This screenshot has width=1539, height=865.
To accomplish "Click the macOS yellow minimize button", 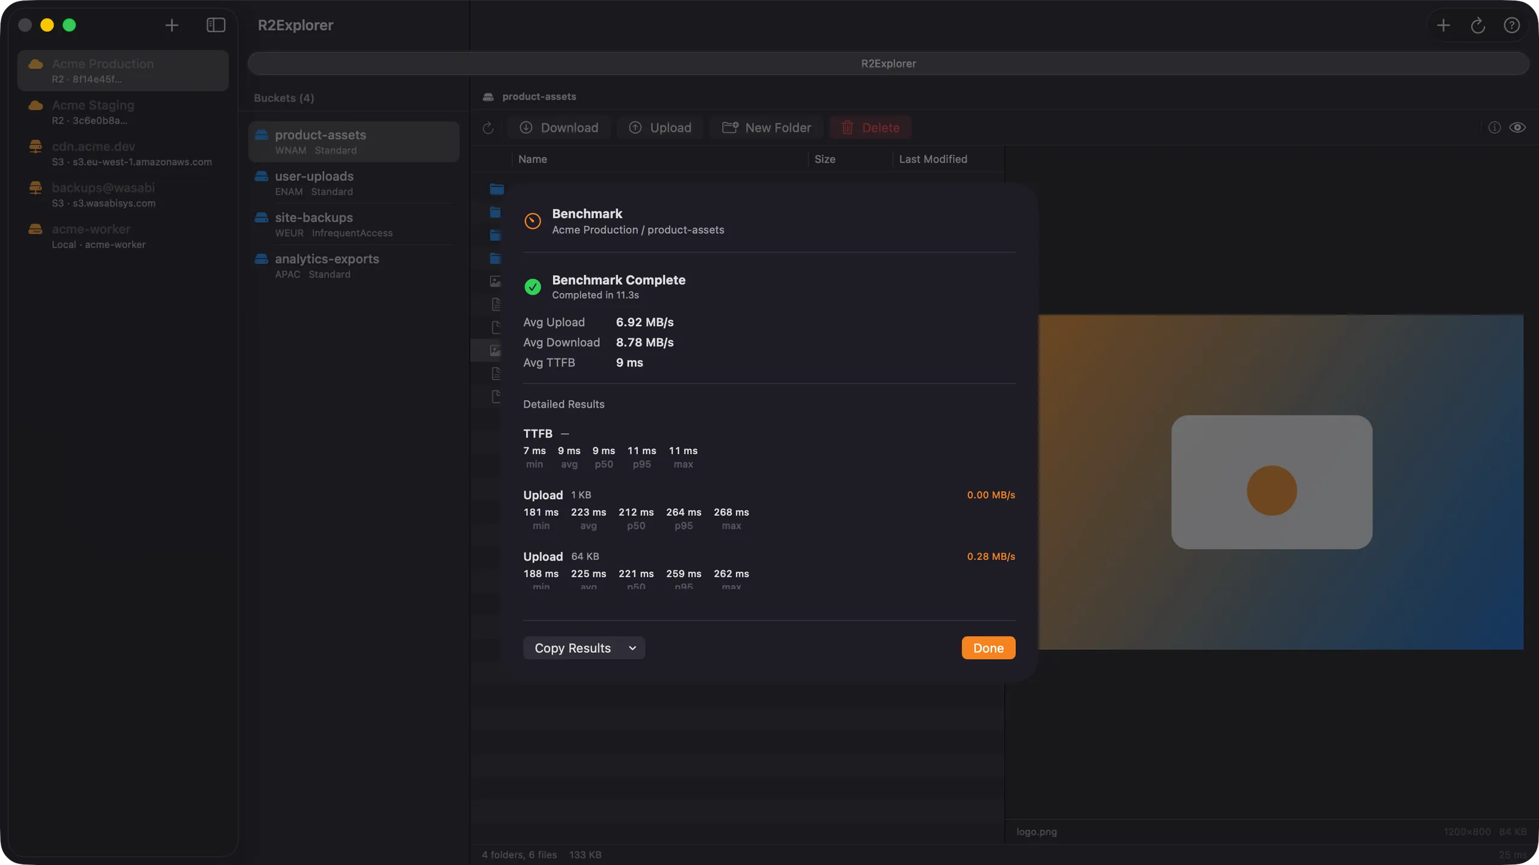I will pos(47,25).
